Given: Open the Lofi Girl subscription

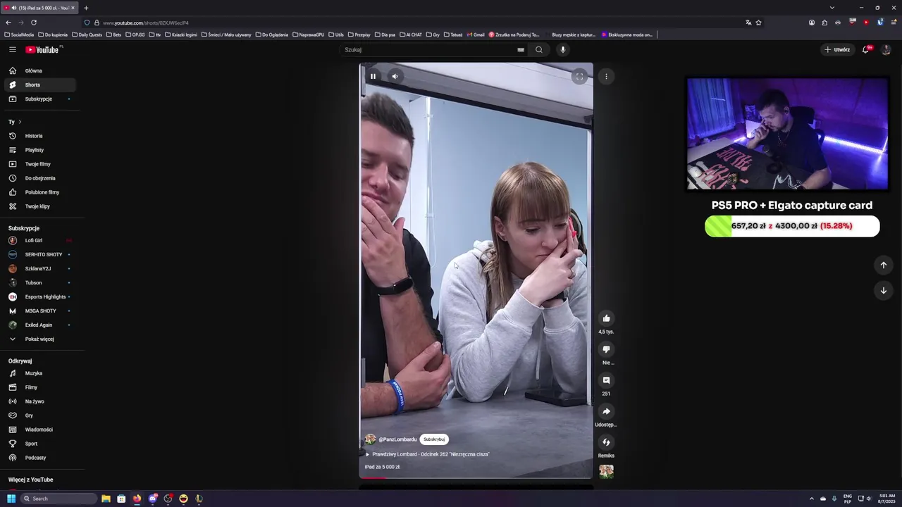Looking at the screenshot, I should click(39, 240).
